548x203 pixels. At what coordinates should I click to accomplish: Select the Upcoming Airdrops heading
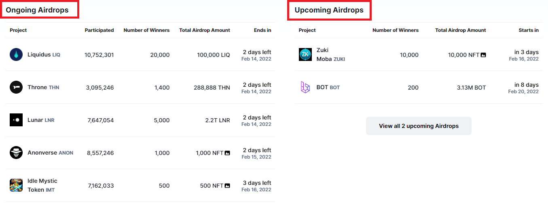tap(329, 10)
